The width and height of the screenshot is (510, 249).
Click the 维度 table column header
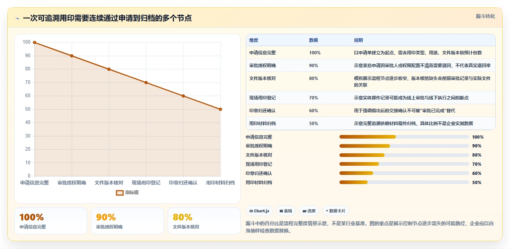pyautogui.click(x=254, y=40)
